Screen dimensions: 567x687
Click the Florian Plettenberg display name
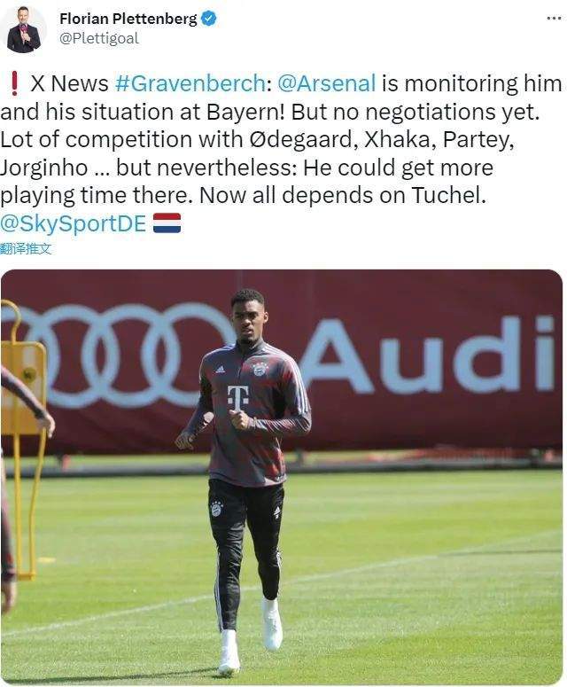[128, 19]
